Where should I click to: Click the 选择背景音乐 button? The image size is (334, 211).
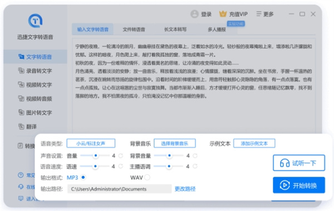coord(175,143)
